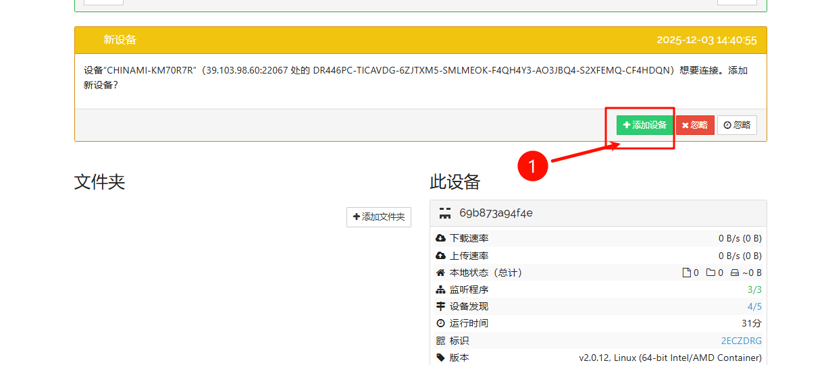Click the disk size icon before ~0 B
Viewport: 826px width, 365px height.
pyautogui.click(x=735, y=273)
